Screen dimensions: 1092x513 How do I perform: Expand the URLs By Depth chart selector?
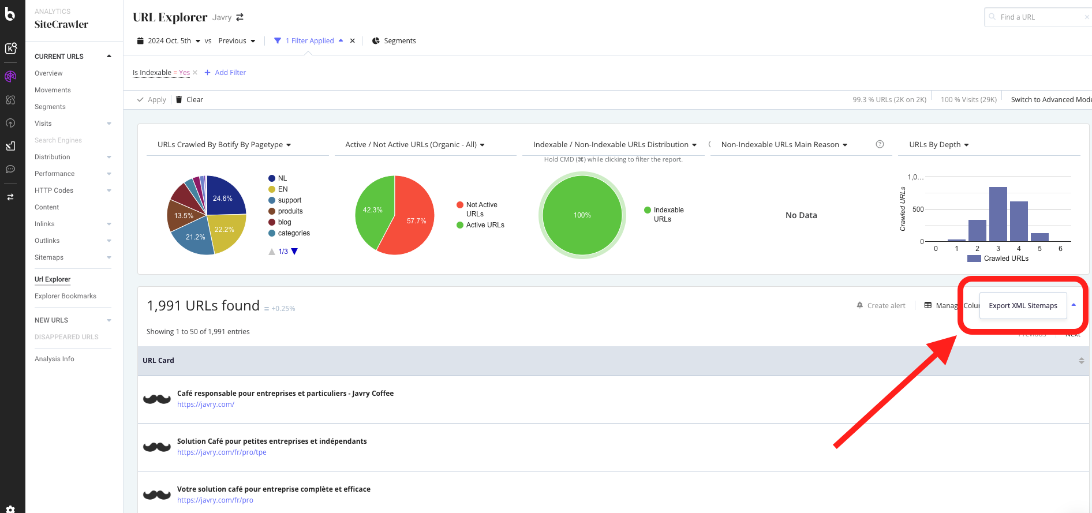pyautogui.click(x=938, y=145)
